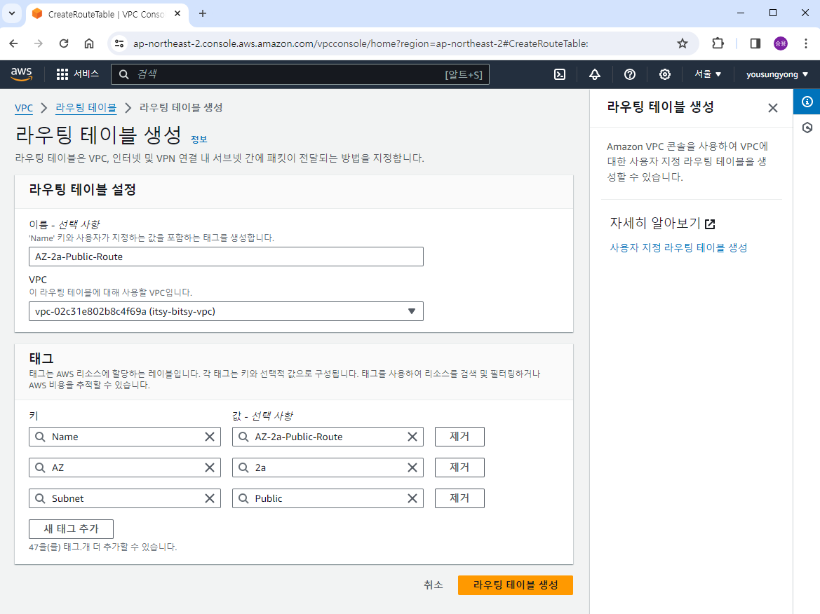This screenshot has width=820, height=614.
Task: Focus the AWS search box
Action: pyautogui.click(x=300, y=74)
